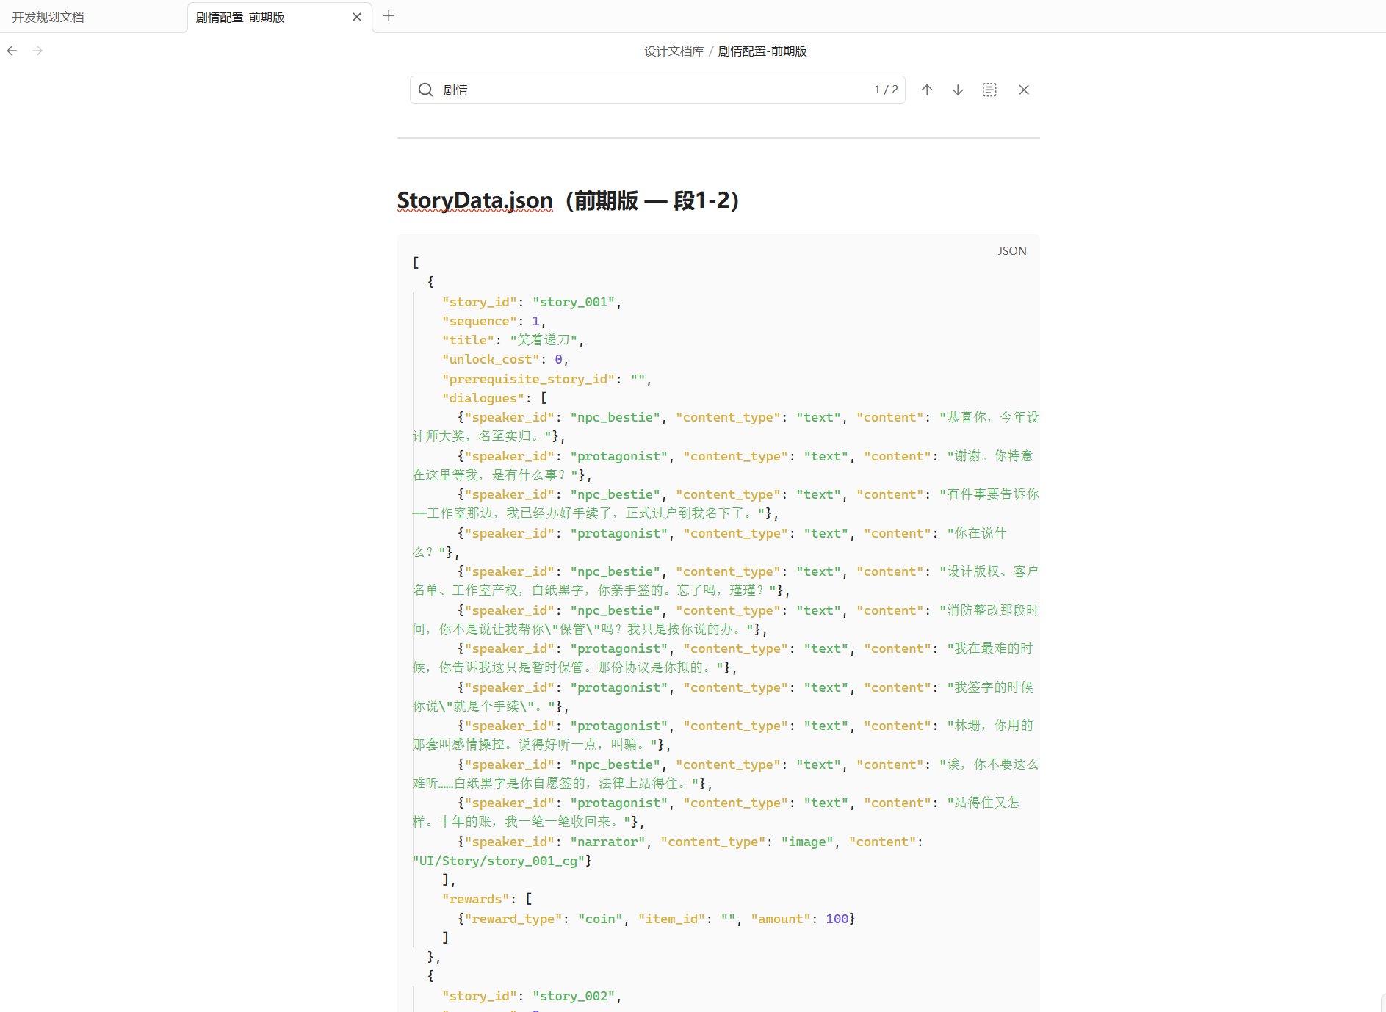
Task: Click the "prerequisite_story_id" line
Action: [546, 379]
